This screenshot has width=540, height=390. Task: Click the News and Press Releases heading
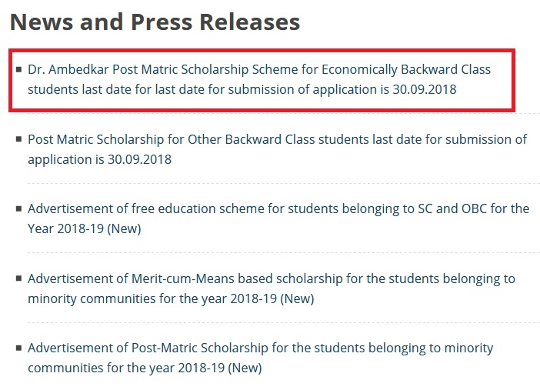[x=155, y=22]
